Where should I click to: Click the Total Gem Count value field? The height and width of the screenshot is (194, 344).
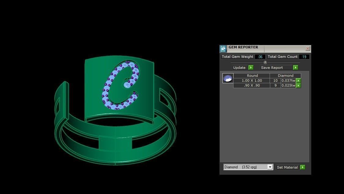(x=304, y=57)
